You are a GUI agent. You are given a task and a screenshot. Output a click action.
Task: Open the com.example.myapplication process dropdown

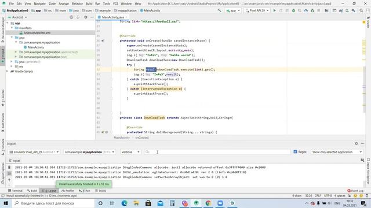[89, 152]
